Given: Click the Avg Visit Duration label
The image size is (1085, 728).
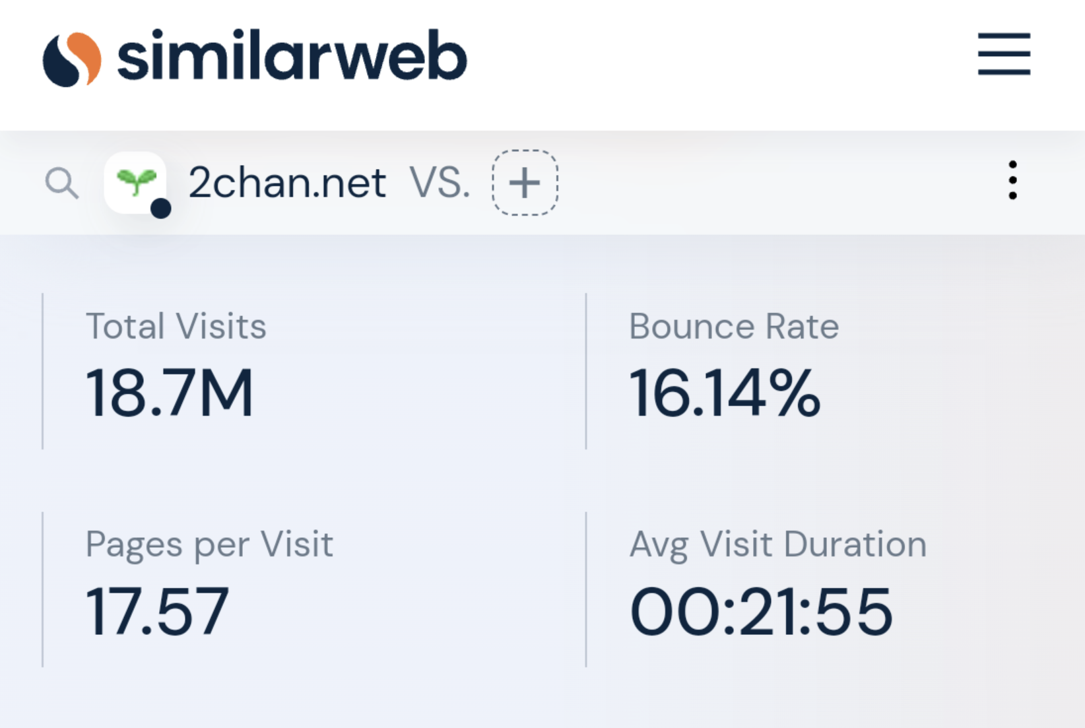Looking at the screenshot, I should 778,545.
